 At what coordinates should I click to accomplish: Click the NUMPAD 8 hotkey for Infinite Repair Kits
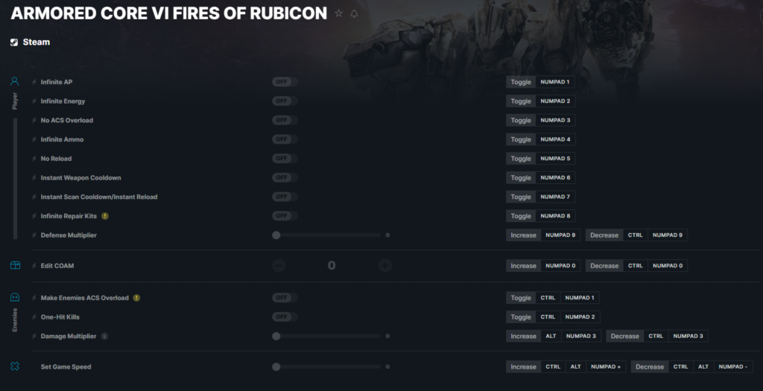coord(555,216)
